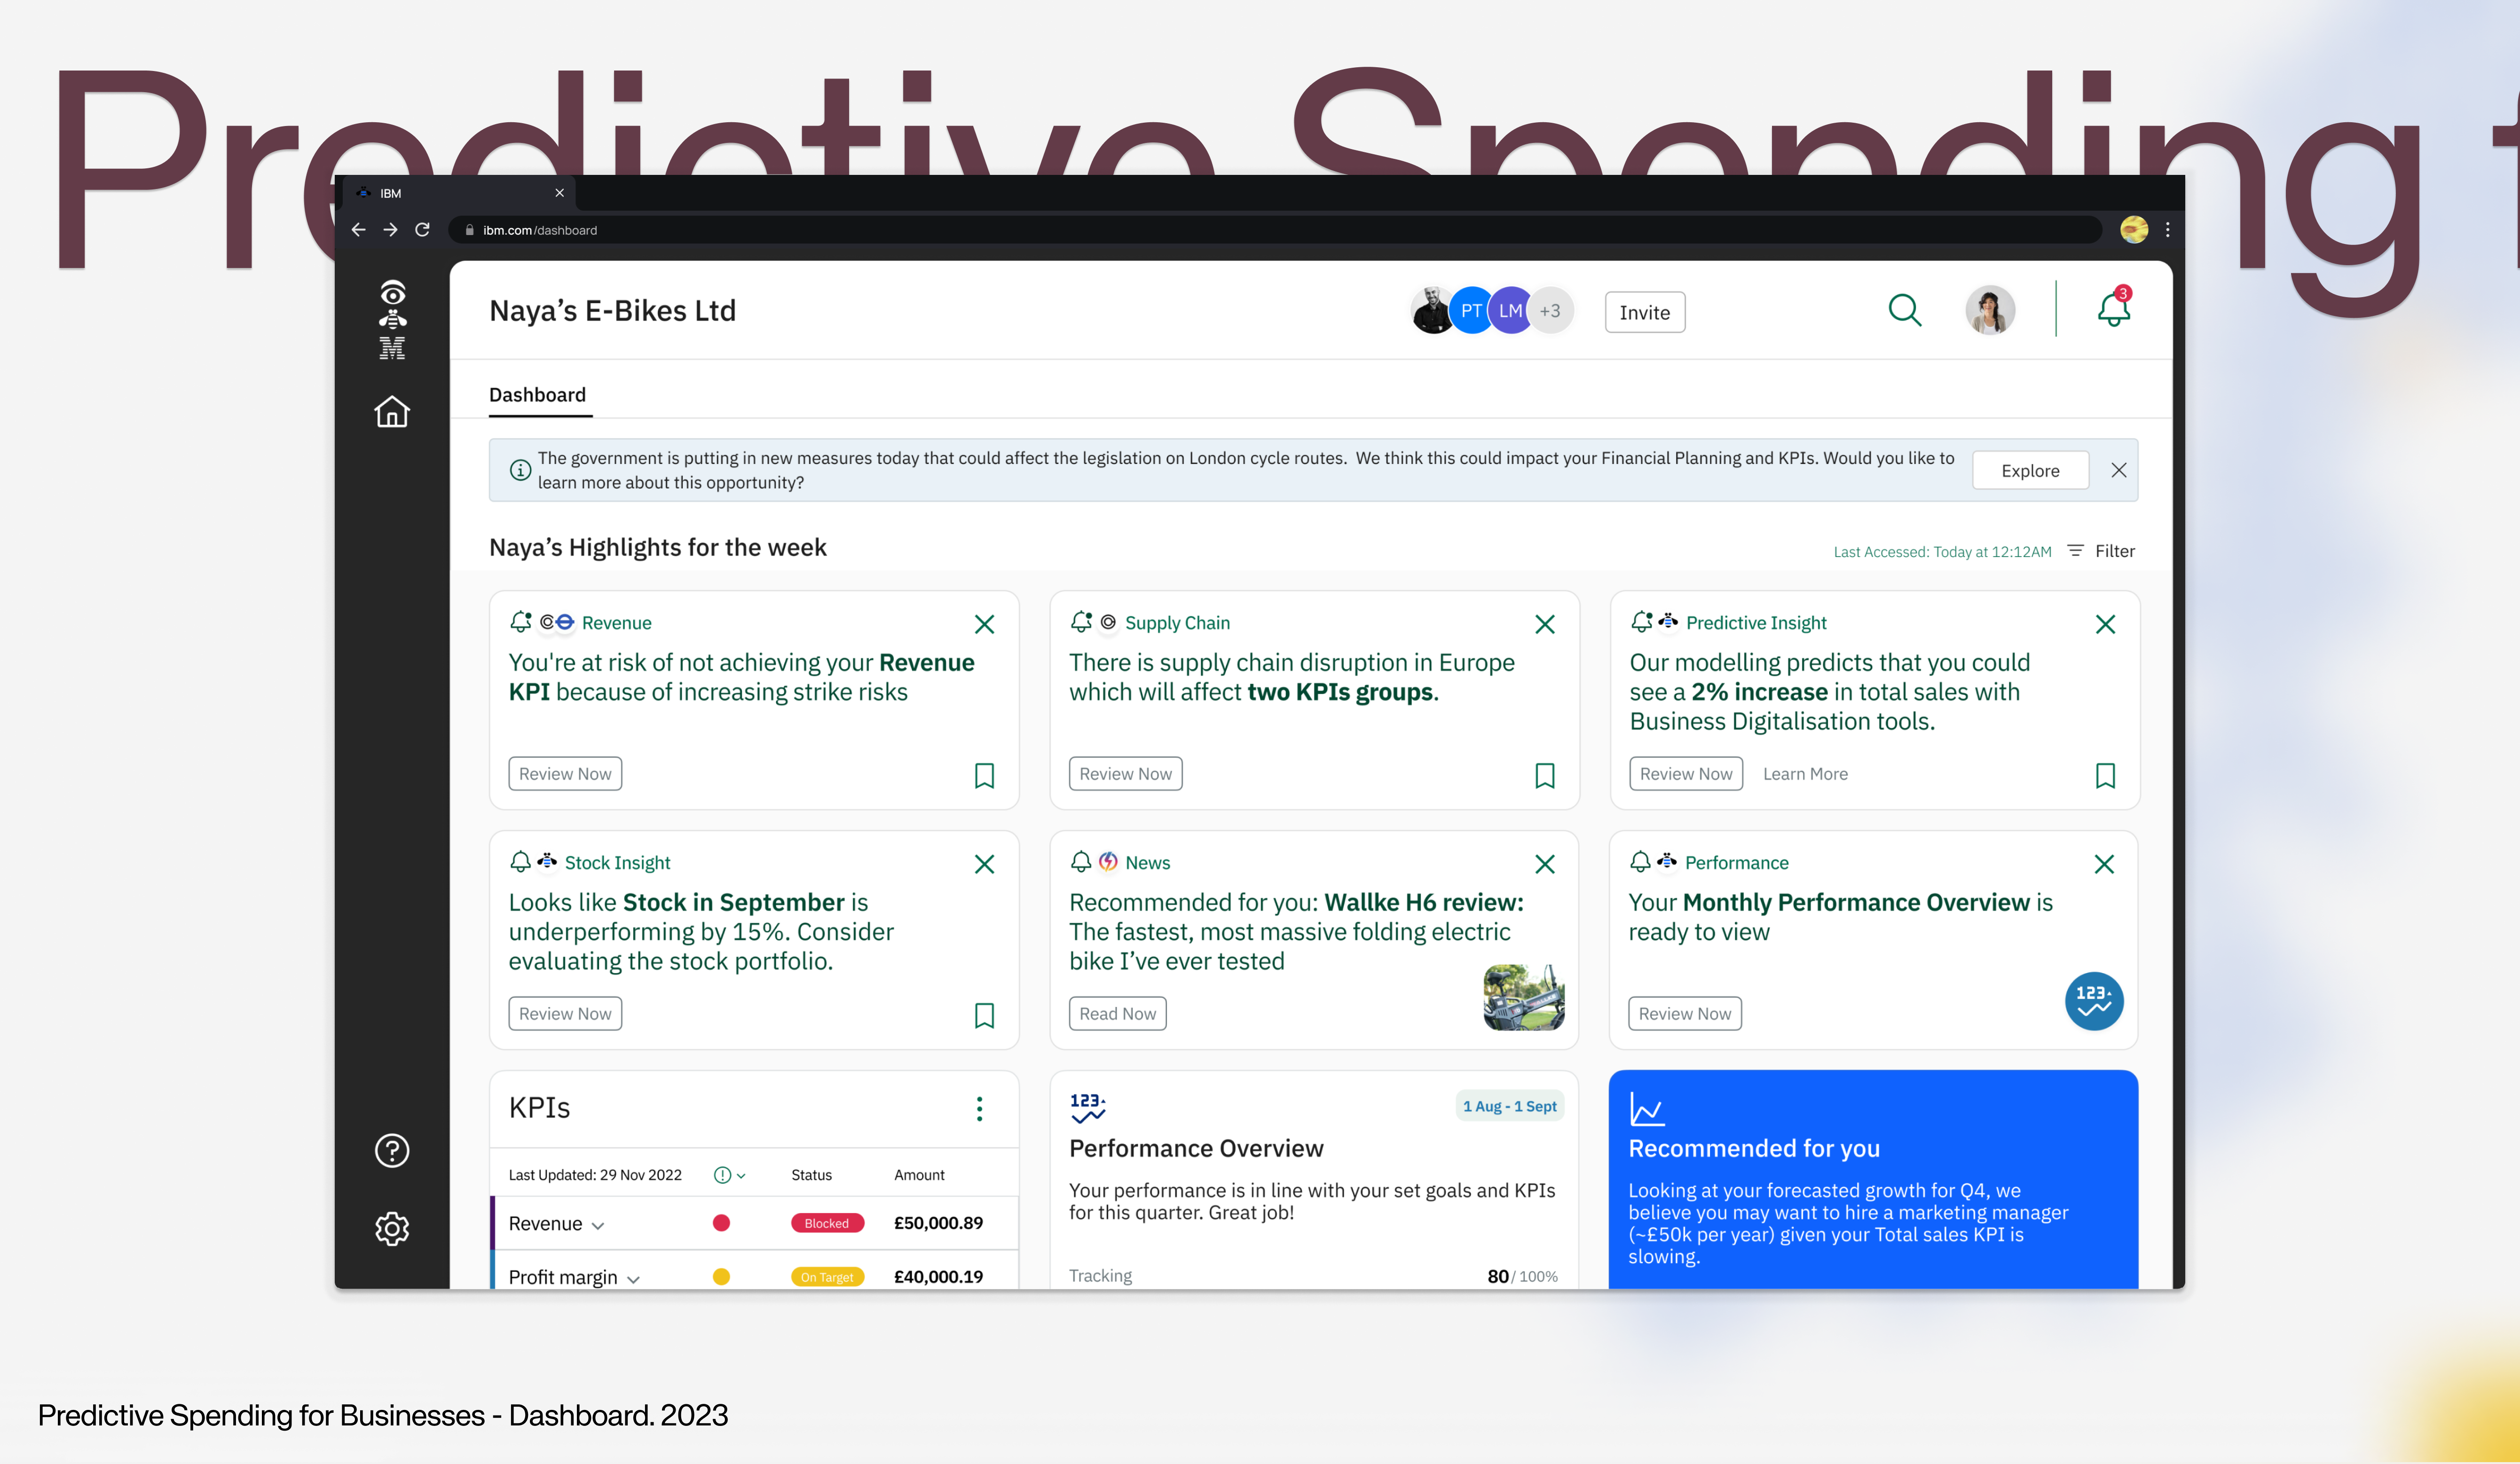Image resolution: width=2520 pixels, height=1464 pixels.
Task: Click the Invite button
Action: point(1644,313)
